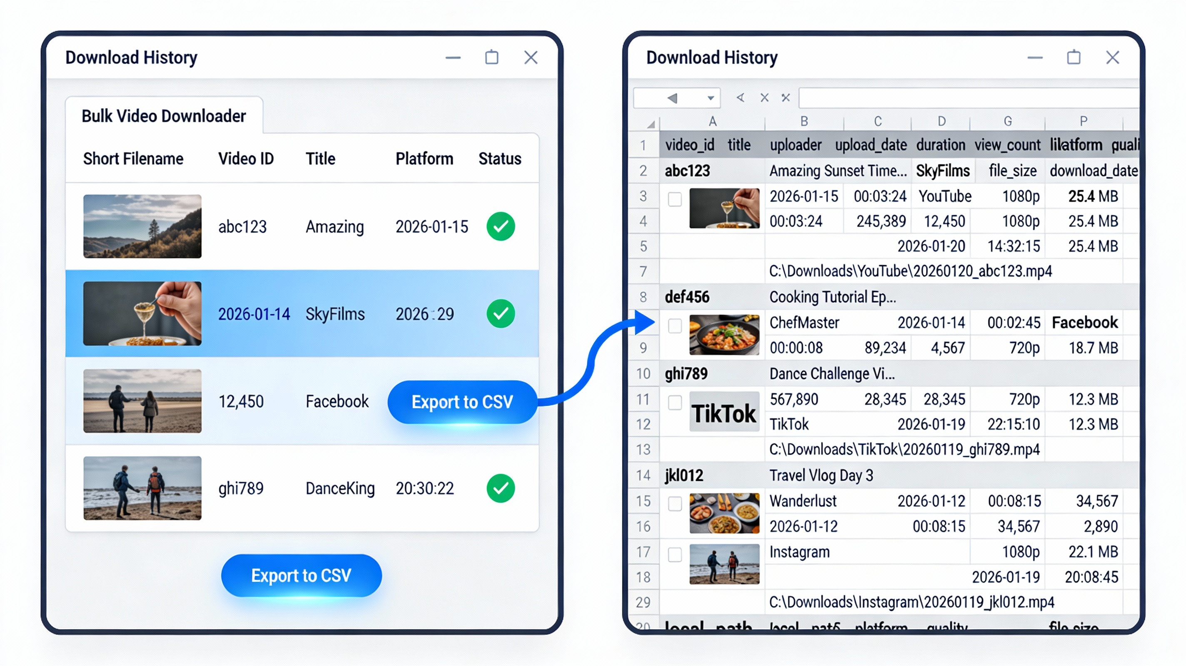Image resolution: width=1186 pixels, height=666 pixels.
Task: Click the C:\Downloads\TikTok path cell
Action: (904, 449)
